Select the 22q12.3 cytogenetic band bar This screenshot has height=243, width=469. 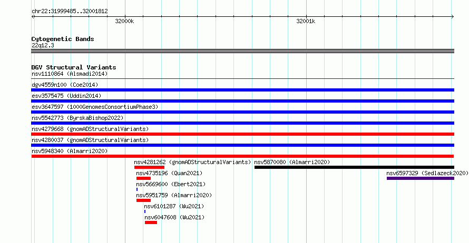(x=242, y=51)
